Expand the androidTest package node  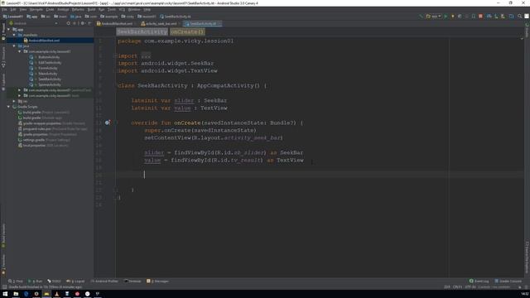(x=20, y=90)
